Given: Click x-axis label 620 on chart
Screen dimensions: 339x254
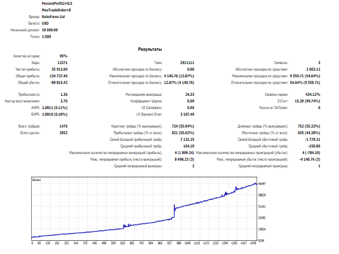Looking at the screenshot, I should click(122, 243).
